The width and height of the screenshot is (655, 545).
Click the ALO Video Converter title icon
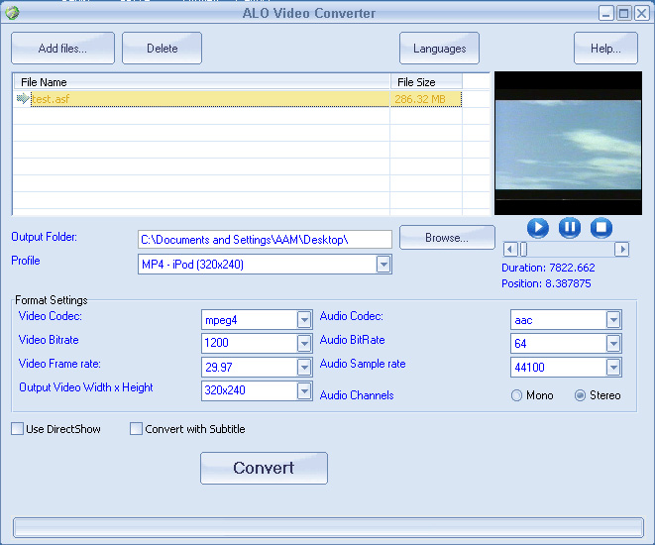12,13
